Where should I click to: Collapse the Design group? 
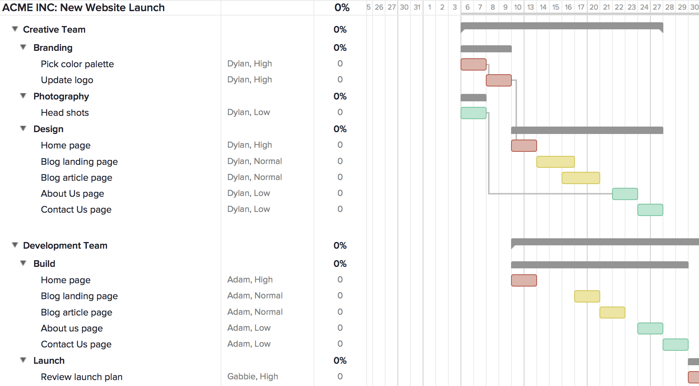[x=23, y=128]
